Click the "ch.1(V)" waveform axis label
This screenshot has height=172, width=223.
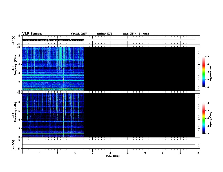click(13, 40)
